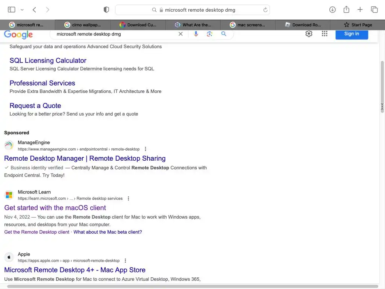Open a new tab with plus icon

click(x=360, y=9)
